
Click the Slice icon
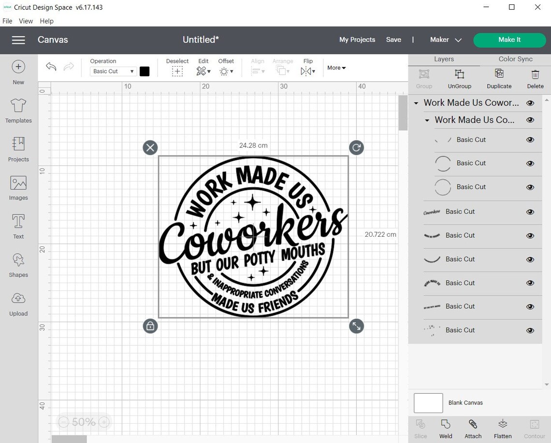420,428
